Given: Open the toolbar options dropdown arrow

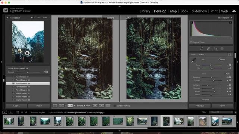Looking at the screenshot, I should coord(184,106).
